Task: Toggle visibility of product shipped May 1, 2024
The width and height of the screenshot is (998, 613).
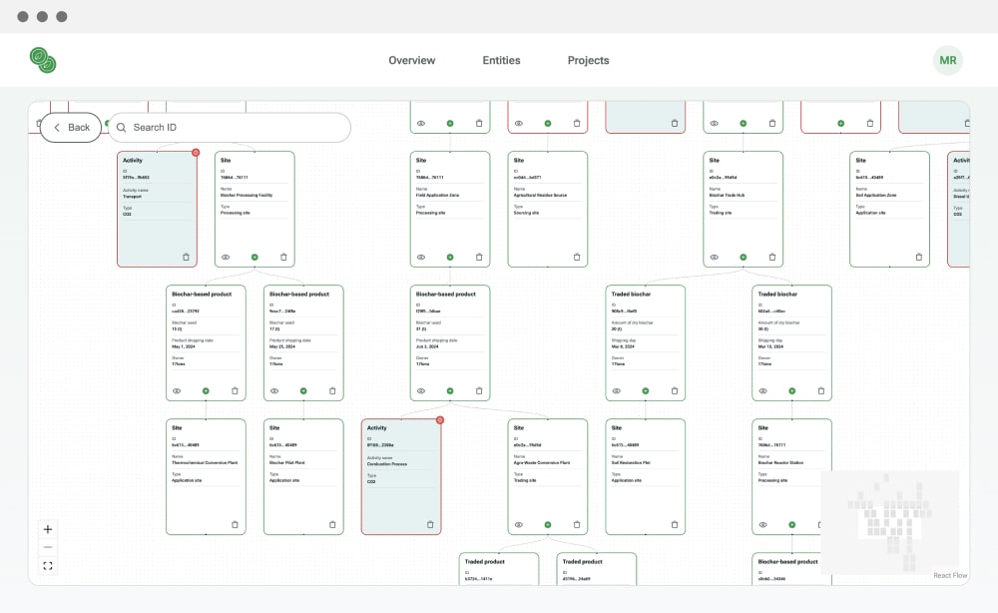Action: [177, 390]
